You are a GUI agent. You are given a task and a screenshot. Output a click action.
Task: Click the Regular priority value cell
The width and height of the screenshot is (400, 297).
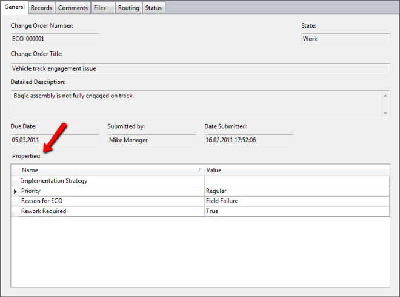(297, 191)
